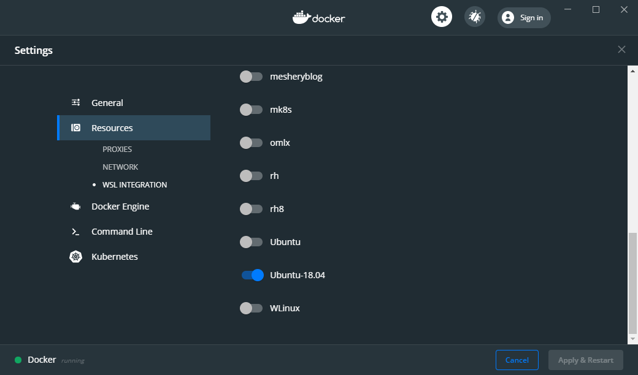
Task: Select the Command Line terminal icon
Action: coord(75,231)
